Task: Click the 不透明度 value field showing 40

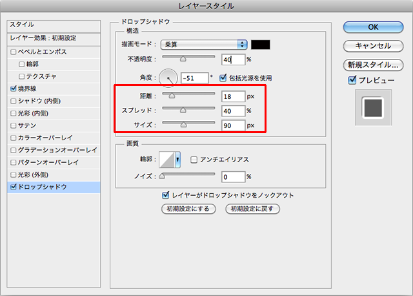Action: [233, 59]
